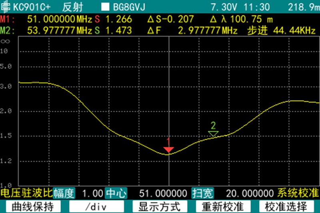The height and width of the screenshot is (213, 320).
Task: Select the 幅度 amplitude field label
Action: click(x=64, y=193)
